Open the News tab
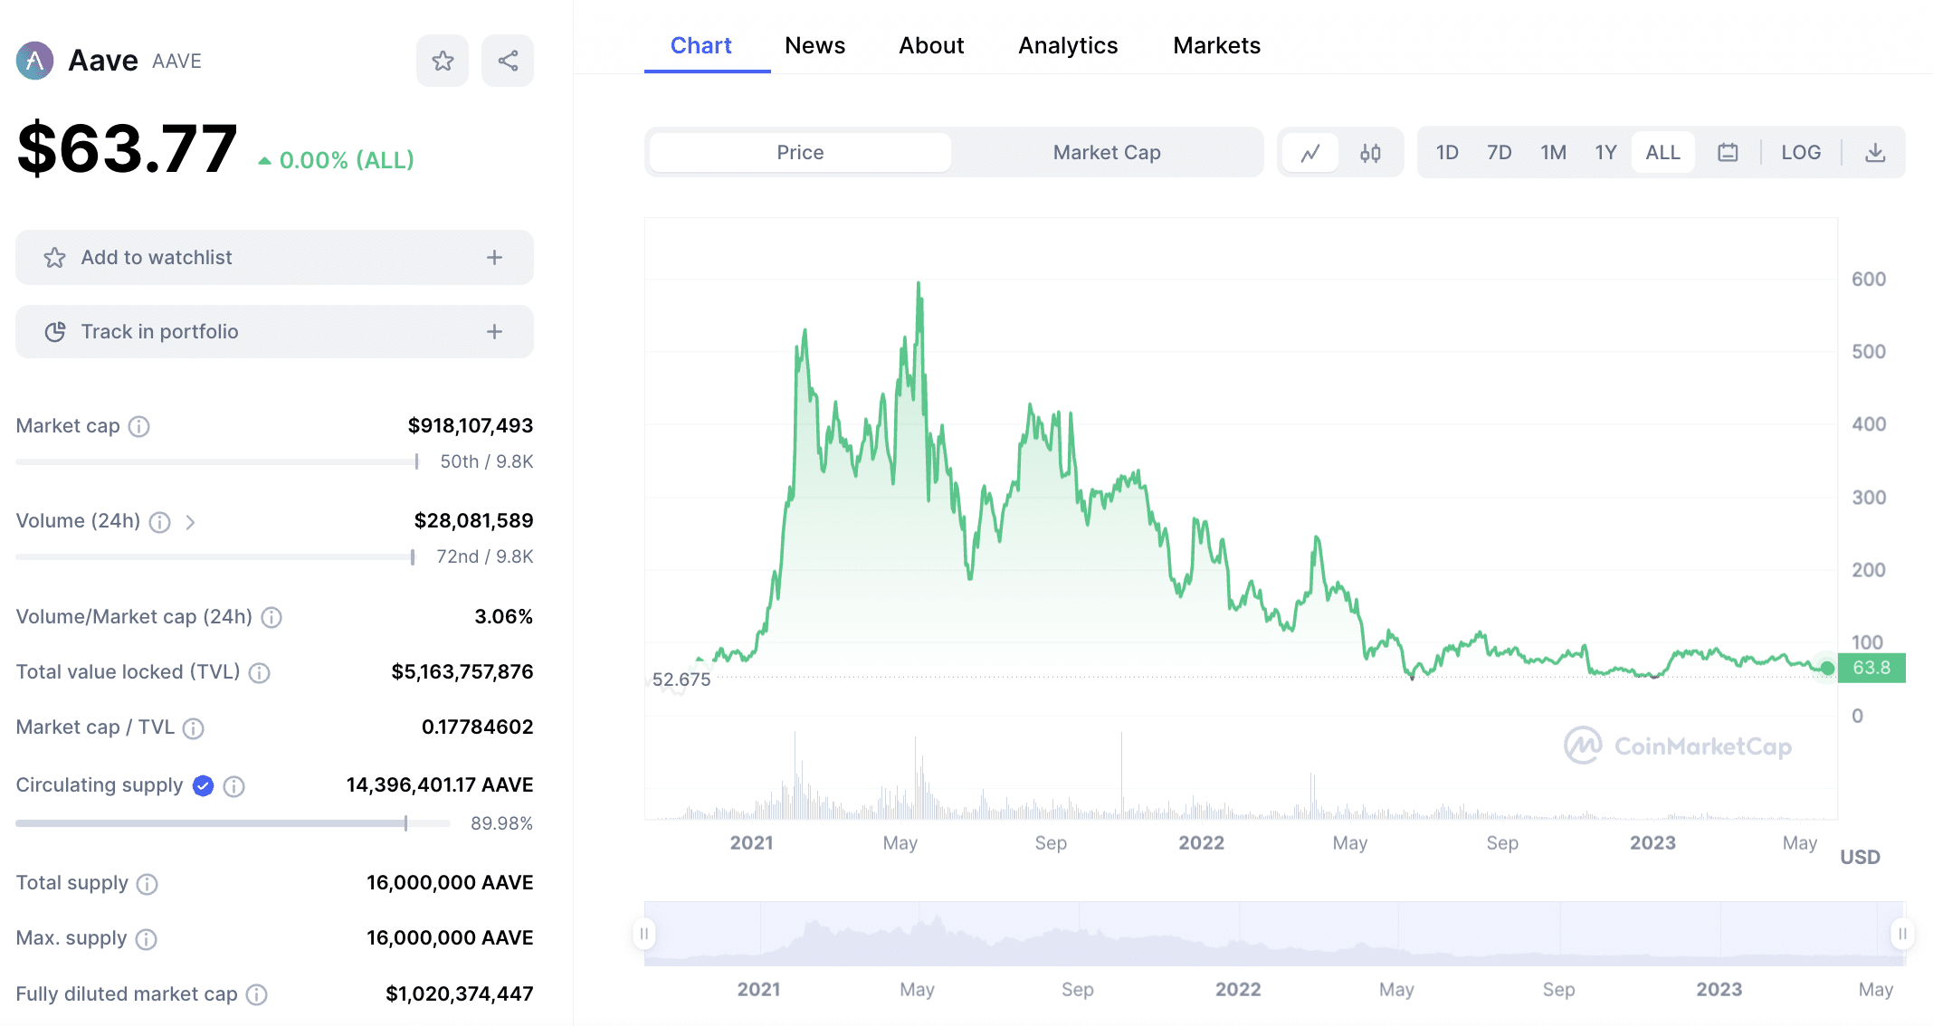This screenshot has width=1933, height=1026. coord(814,45)
